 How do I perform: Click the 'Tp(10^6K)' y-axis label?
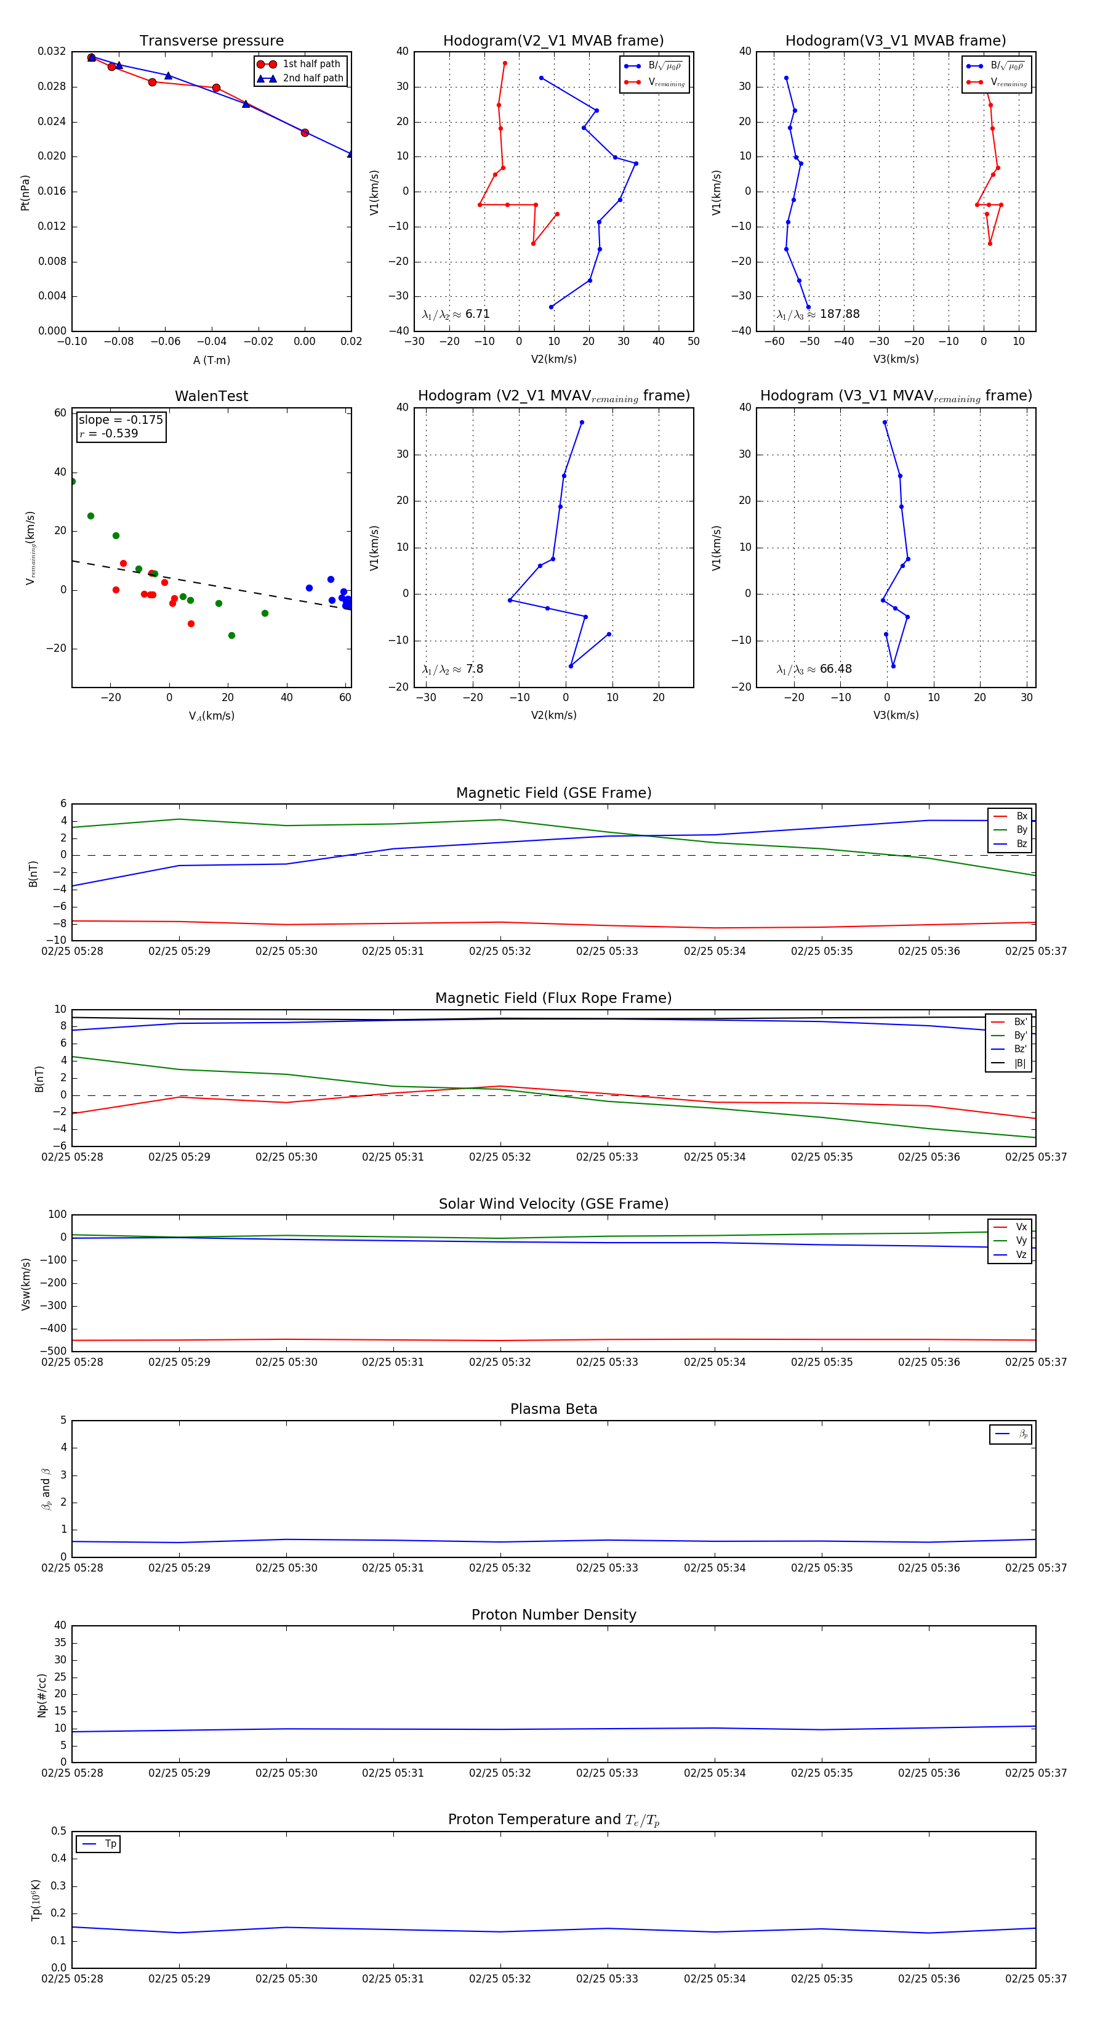pyautogui.click(x=36, y=1901)
